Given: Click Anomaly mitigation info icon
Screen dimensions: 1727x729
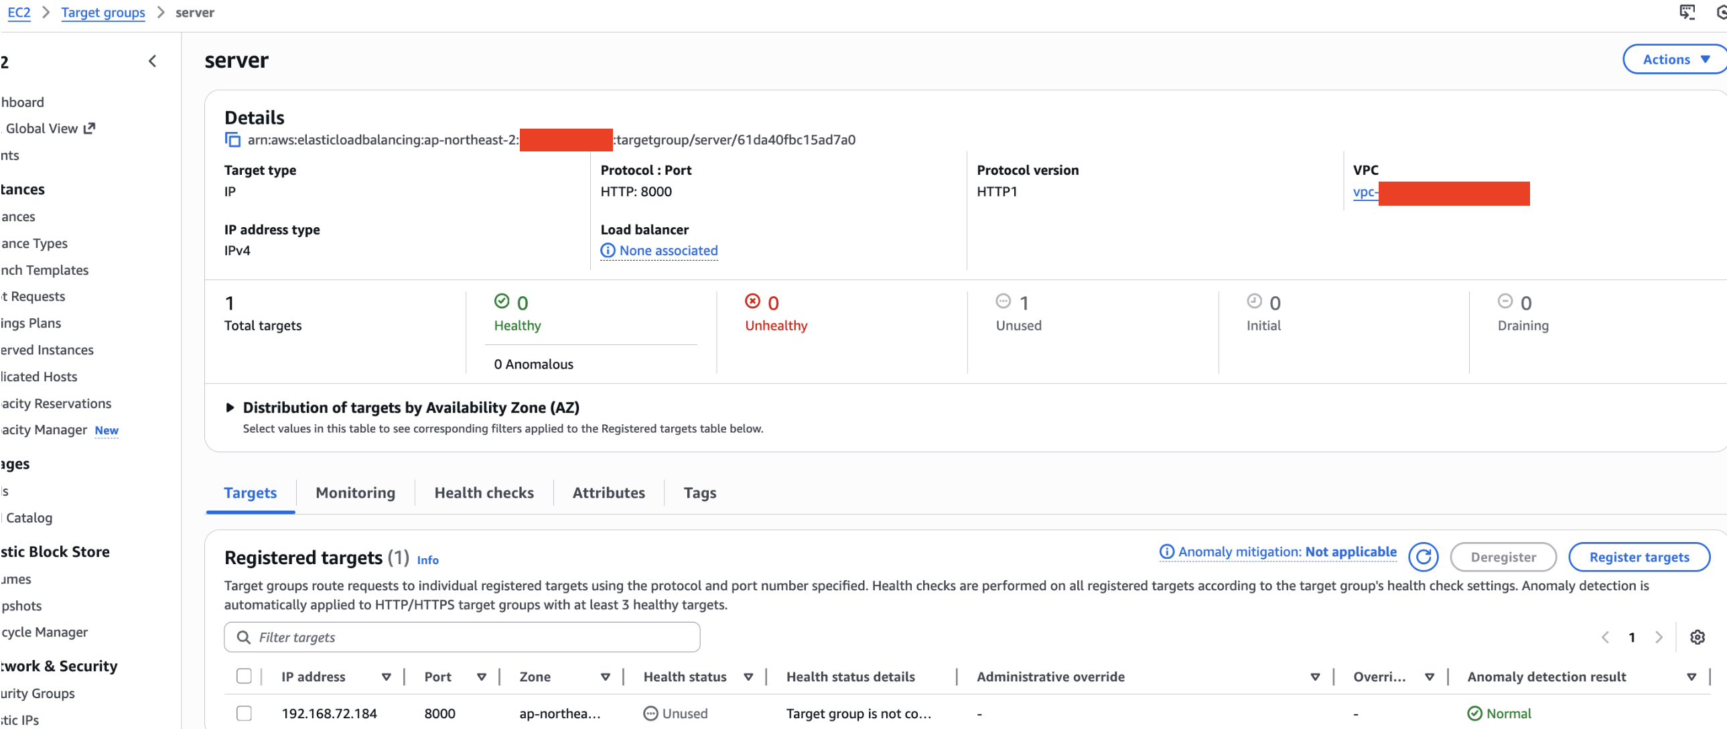Looking at the screenshot, I should pos(1166,551).
